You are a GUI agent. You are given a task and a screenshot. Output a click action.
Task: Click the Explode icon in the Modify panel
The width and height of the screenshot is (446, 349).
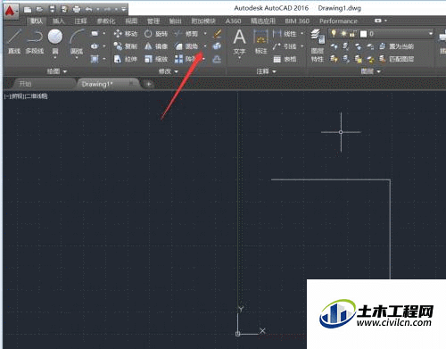pos(217,46)
